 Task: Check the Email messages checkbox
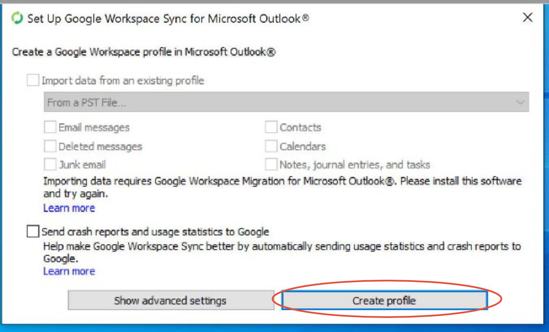(x=50, y=127)
